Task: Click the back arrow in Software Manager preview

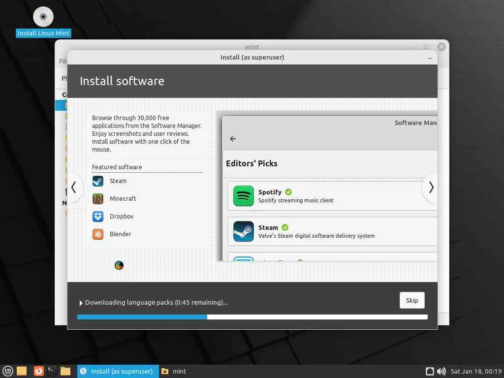Action: click(x=233, y=138)
